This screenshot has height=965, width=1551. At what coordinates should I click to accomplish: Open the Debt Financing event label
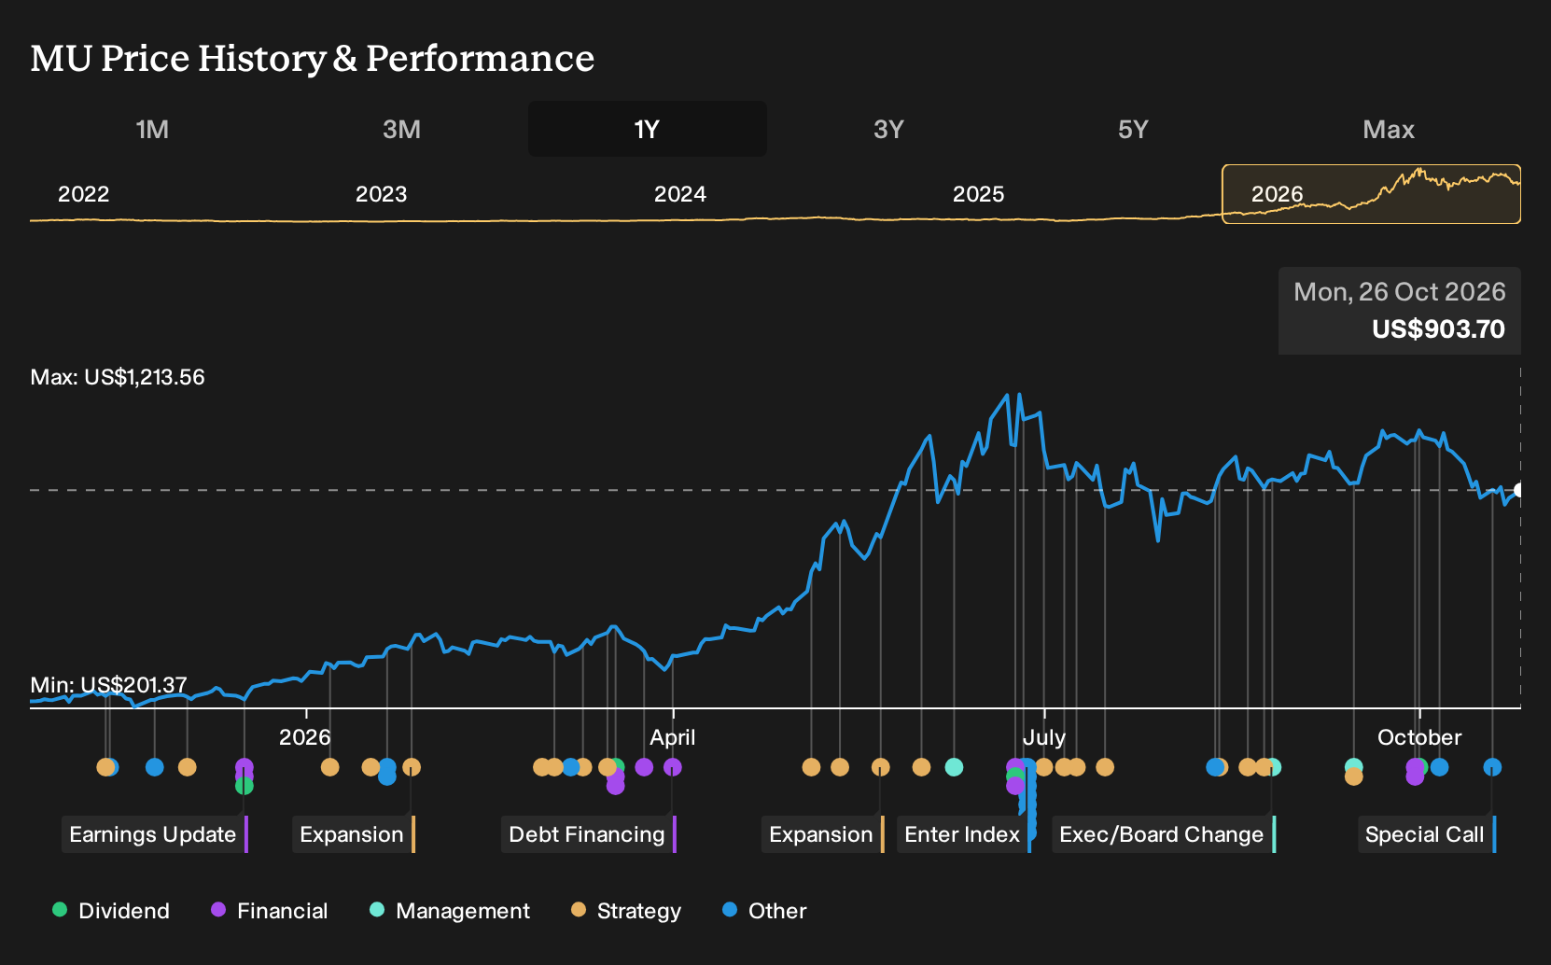coord(588,834)
